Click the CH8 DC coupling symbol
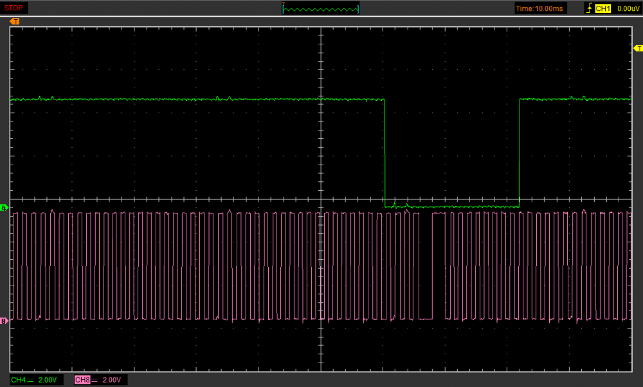Image resolution: width=643 pixels, height=387 pixels. pyautogui.click(x=95, y=380)
